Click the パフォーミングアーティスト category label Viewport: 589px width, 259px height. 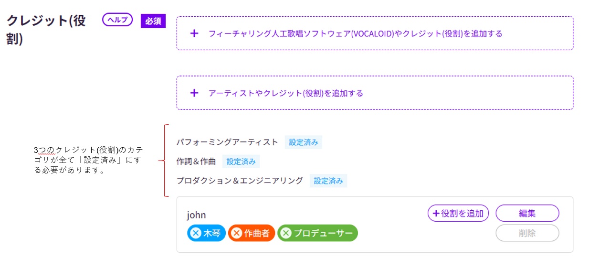point(227,142)
